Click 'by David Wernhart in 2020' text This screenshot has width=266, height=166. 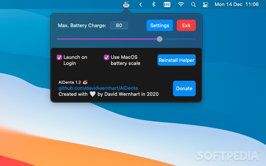point(128,94)
